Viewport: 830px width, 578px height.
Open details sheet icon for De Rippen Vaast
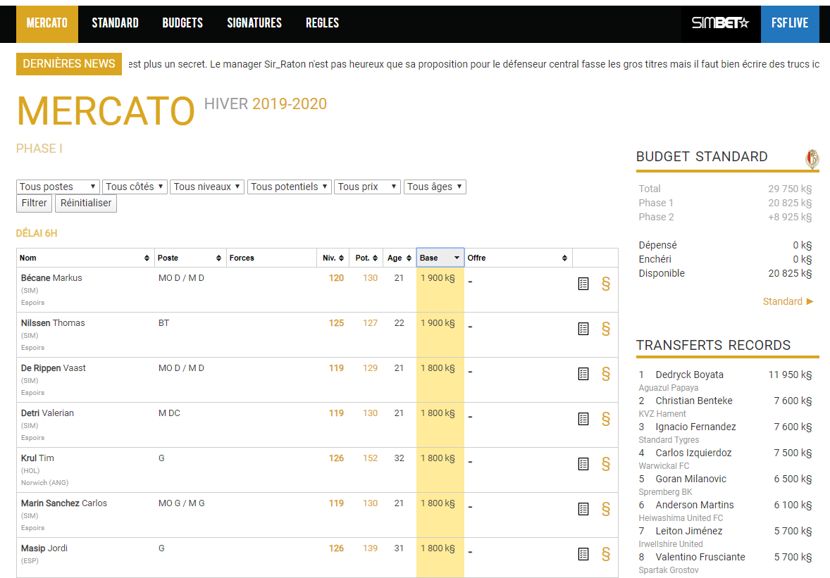583,374
